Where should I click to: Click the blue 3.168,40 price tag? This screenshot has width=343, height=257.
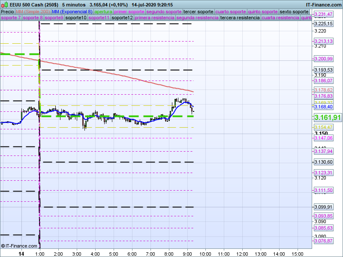(x=323, y=107)
